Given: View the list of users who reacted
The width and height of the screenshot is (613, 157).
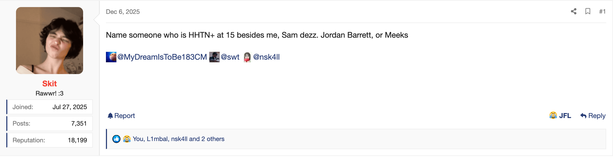Looking at the screenshot, I should tap(179, 139).
